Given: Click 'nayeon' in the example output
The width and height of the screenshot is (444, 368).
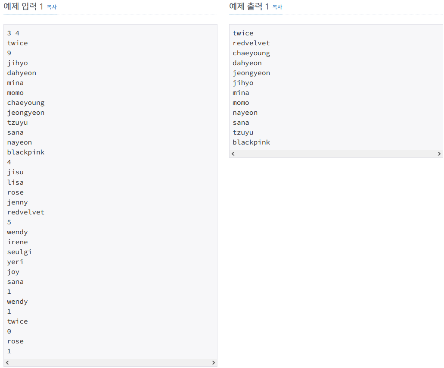Looking at the screenshot, I should tap(245, 113).
